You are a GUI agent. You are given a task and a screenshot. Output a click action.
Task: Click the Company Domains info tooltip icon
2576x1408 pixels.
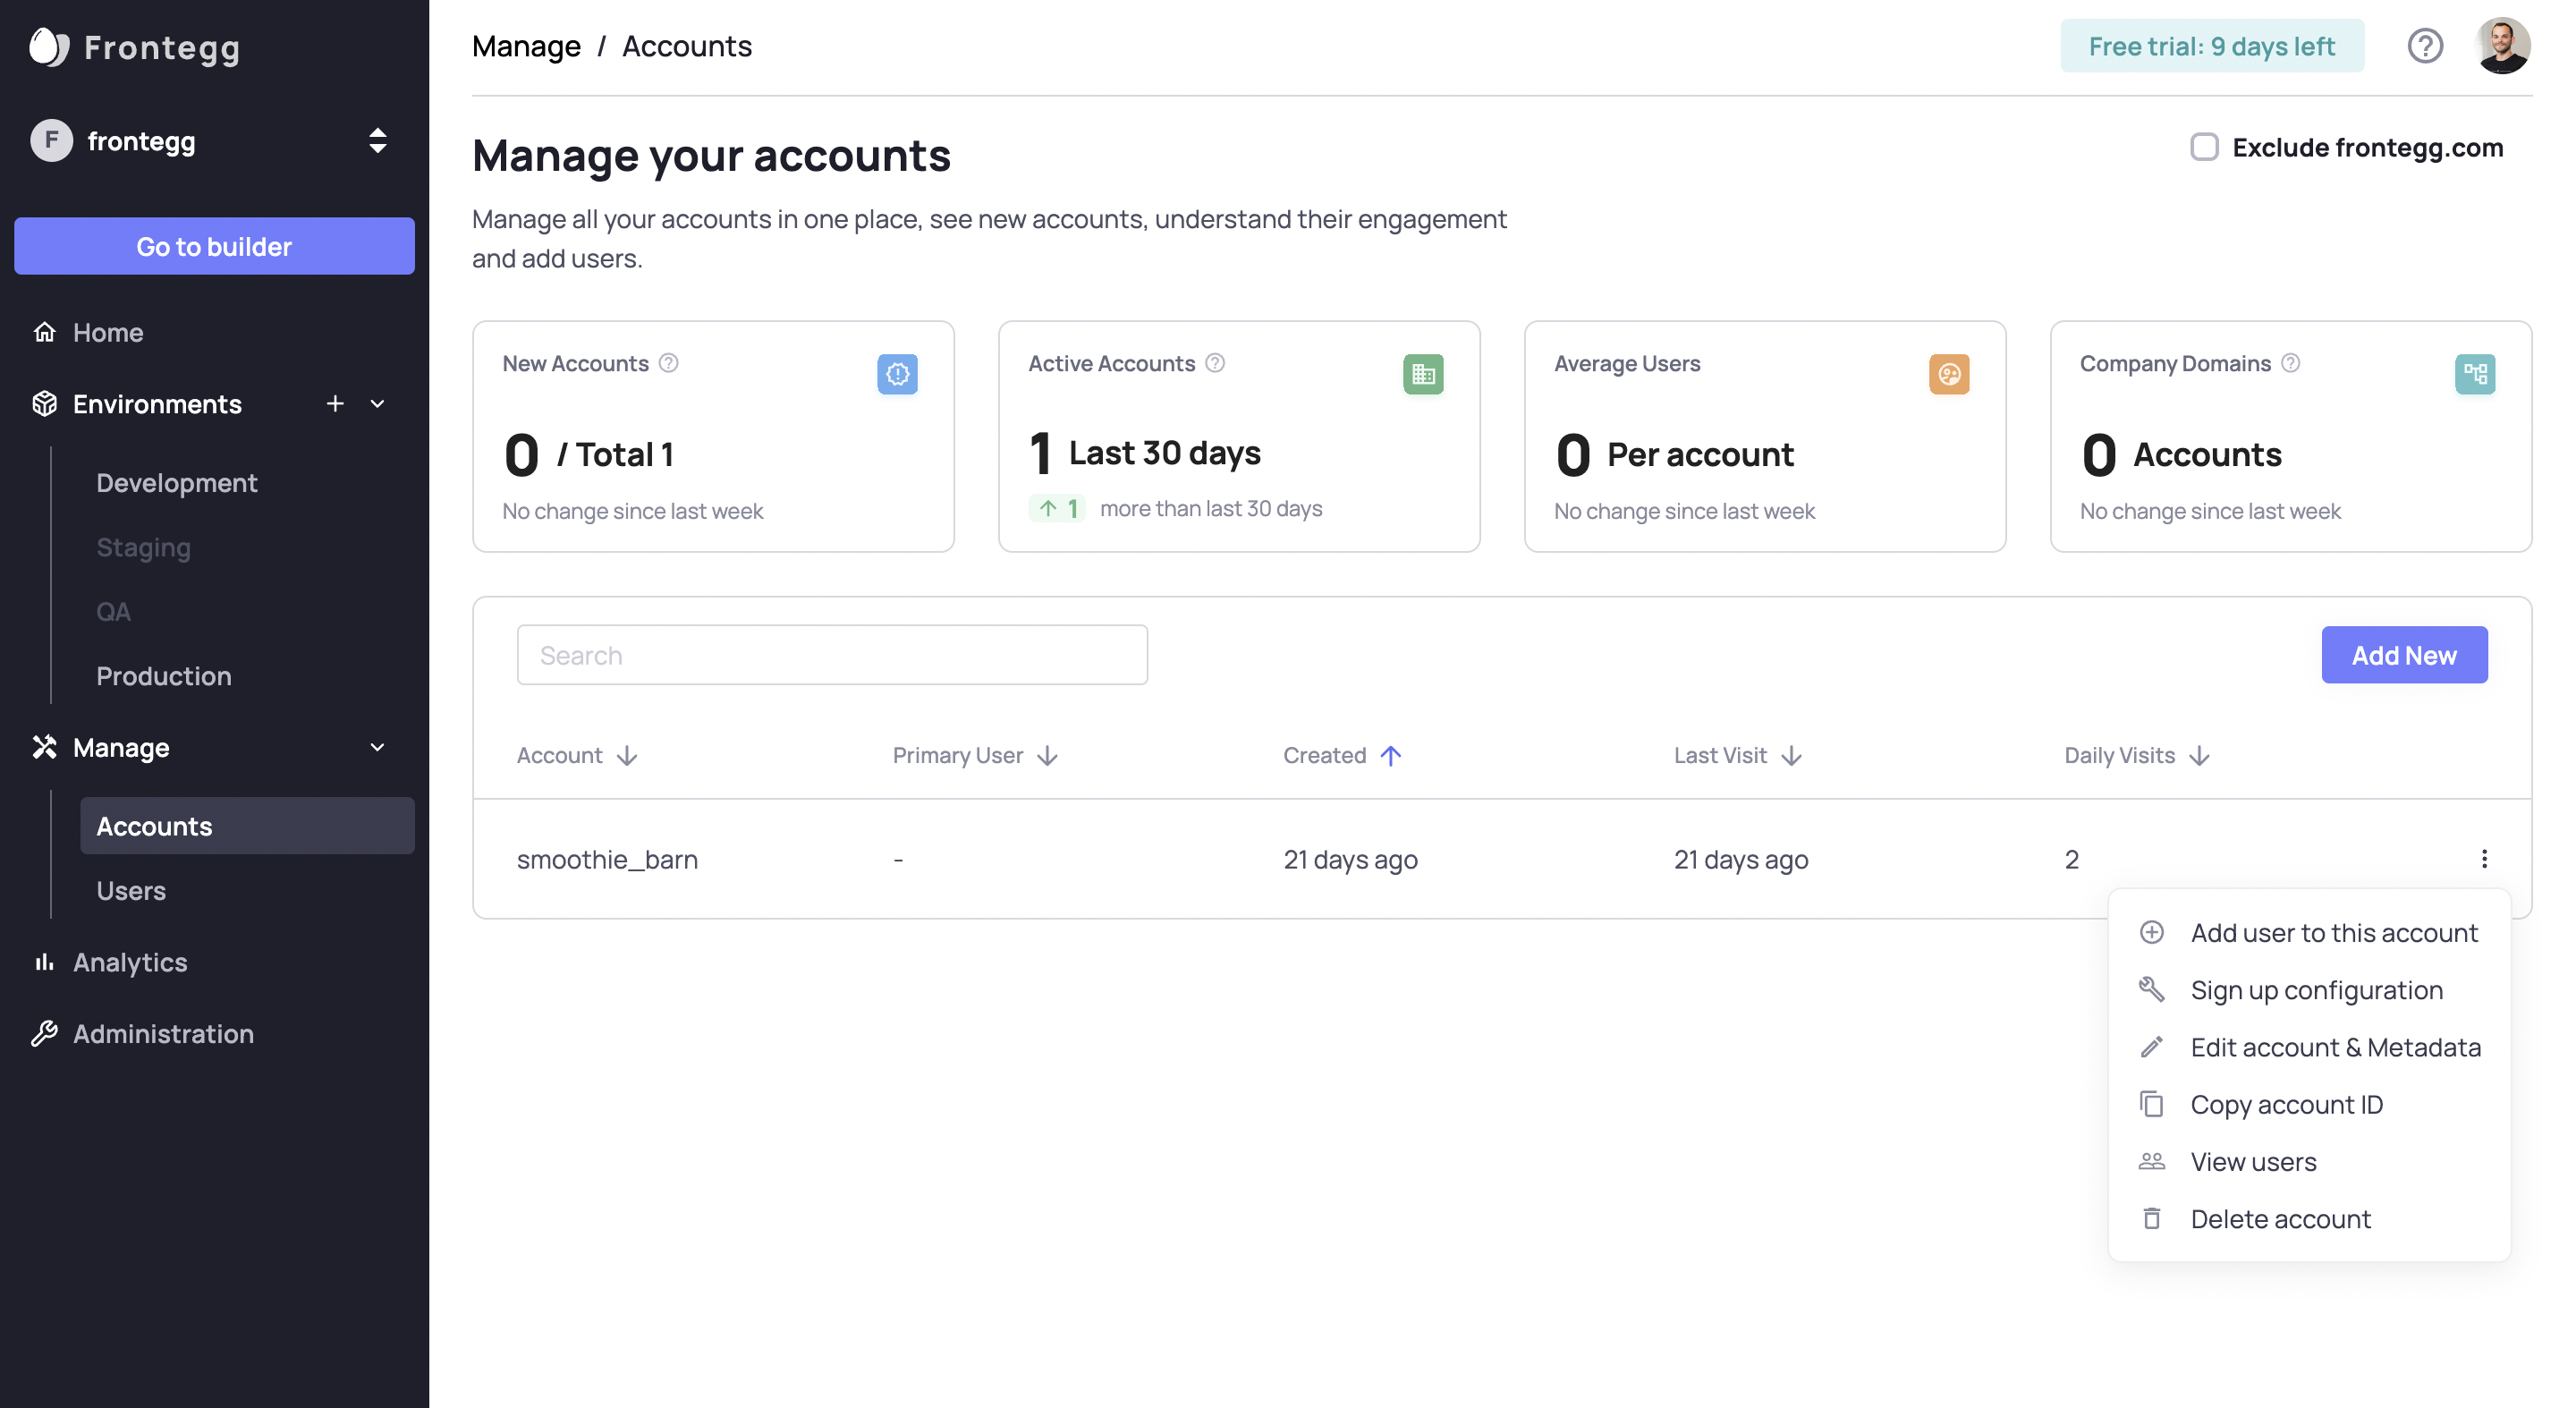(x=2291, y=363)
